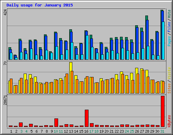This screenshot has width=173, height=135.
Task: Click green day '11' on the x-axis
Action: point(61,131)
